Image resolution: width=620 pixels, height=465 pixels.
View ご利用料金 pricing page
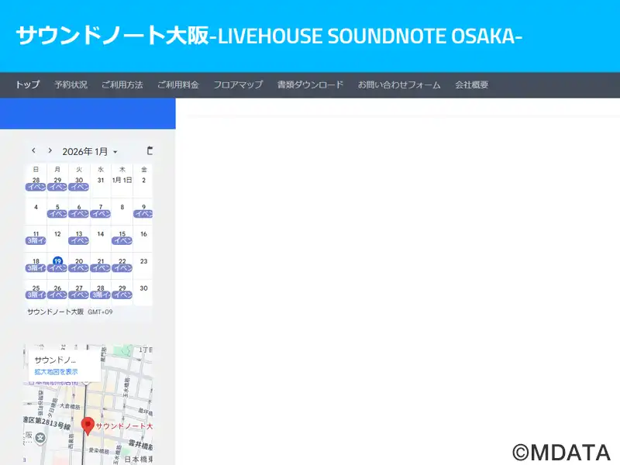177,84
